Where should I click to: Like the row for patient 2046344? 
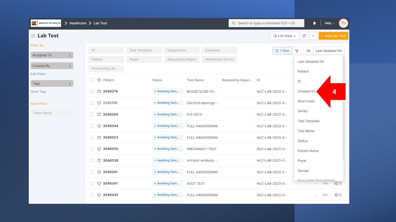pos(99,126)
